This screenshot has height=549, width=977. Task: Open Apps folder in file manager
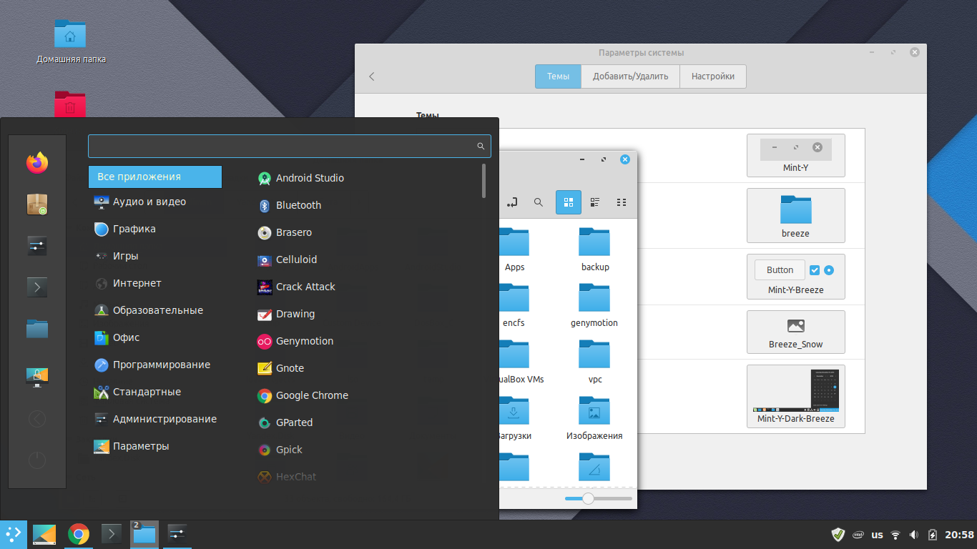point(514,249)
